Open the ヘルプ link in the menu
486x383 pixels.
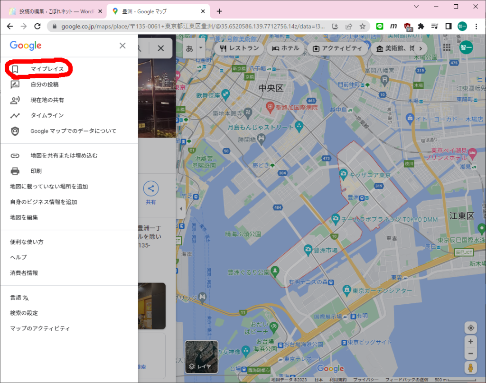click(18, 257)
